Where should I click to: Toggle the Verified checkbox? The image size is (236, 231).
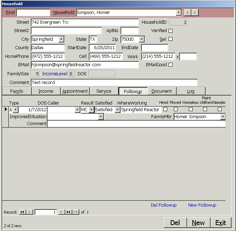(x=171, y=31)
